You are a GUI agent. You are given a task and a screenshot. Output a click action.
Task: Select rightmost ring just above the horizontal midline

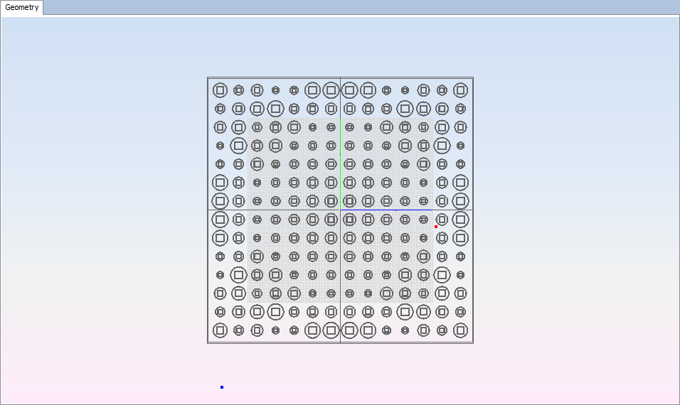[x=460, y=201]
